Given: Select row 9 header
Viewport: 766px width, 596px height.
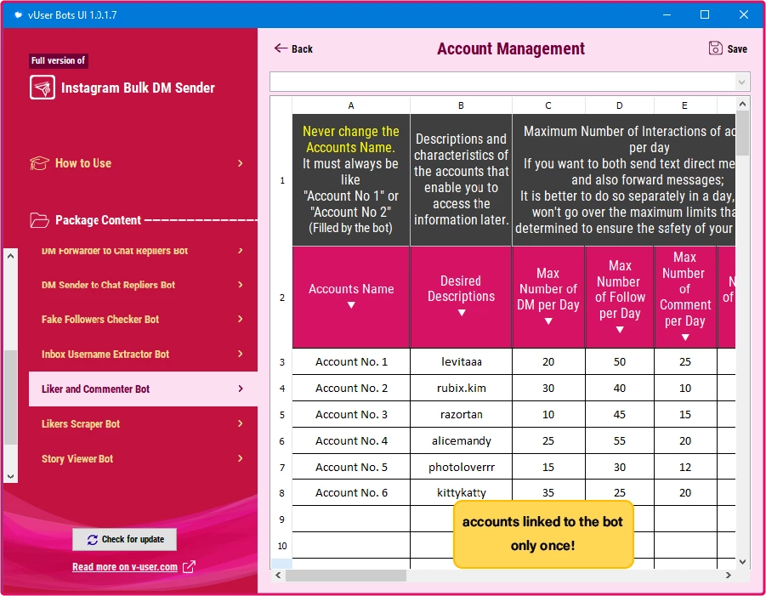Looking at the screenshot, I should point(281,519).
